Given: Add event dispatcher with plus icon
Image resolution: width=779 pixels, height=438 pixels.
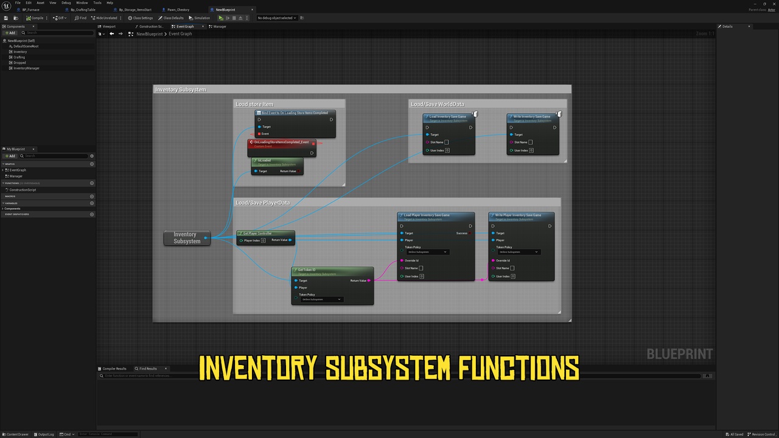Looking at the screenshot, I should [x=92, y=214].
